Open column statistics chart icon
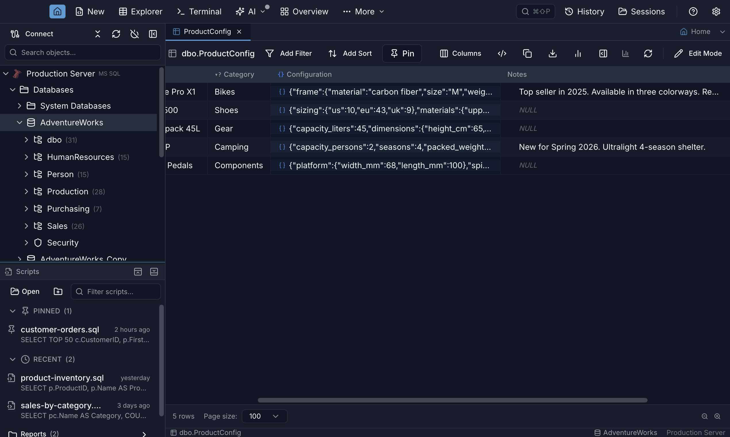Screen dimensions: 730x437 point(625,53)
